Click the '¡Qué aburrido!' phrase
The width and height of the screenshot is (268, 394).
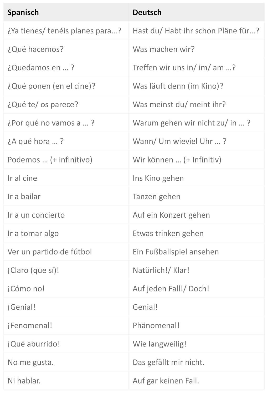pos(34,344)
